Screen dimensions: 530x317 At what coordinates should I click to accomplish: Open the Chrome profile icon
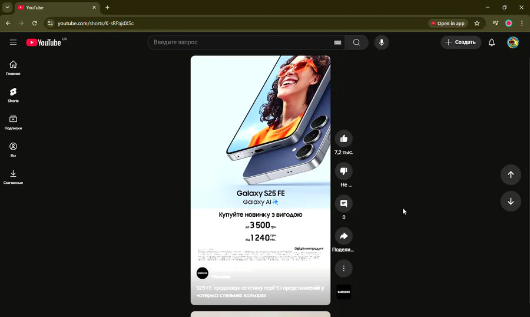508,24
